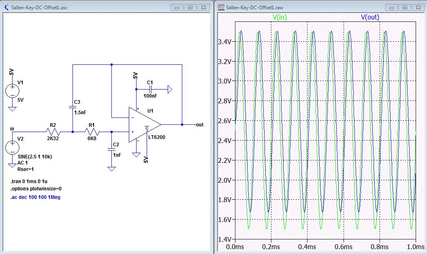
Task: Minimize the Sallen-Key-DC-Offset1.asc window
Action: (177, 8)
